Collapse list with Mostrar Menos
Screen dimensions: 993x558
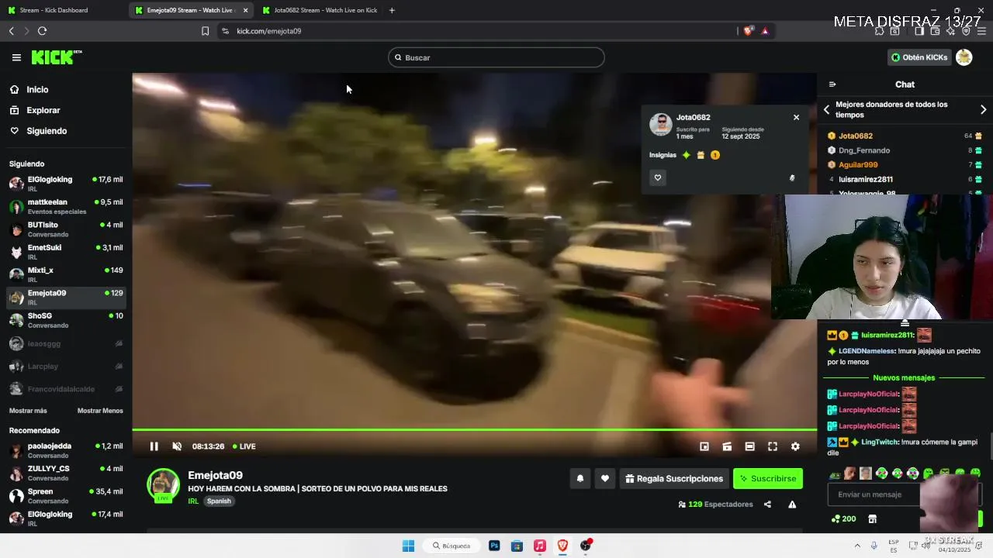(100, 411)
